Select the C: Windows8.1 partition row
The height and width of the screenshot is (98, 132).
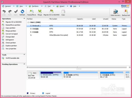coord(79,26)
